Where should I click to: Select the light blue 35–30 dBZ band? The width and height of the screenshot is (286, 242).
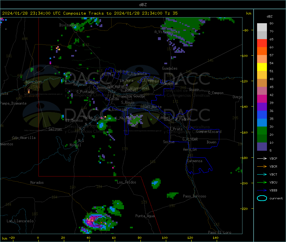coord(262,123)
